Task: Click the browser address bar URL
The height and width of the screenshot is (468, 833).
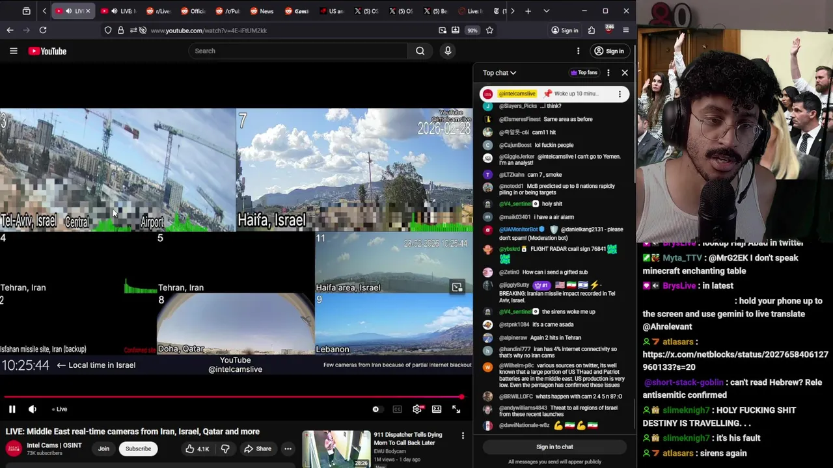Action: pyautogui.click(x=209, y=31)
